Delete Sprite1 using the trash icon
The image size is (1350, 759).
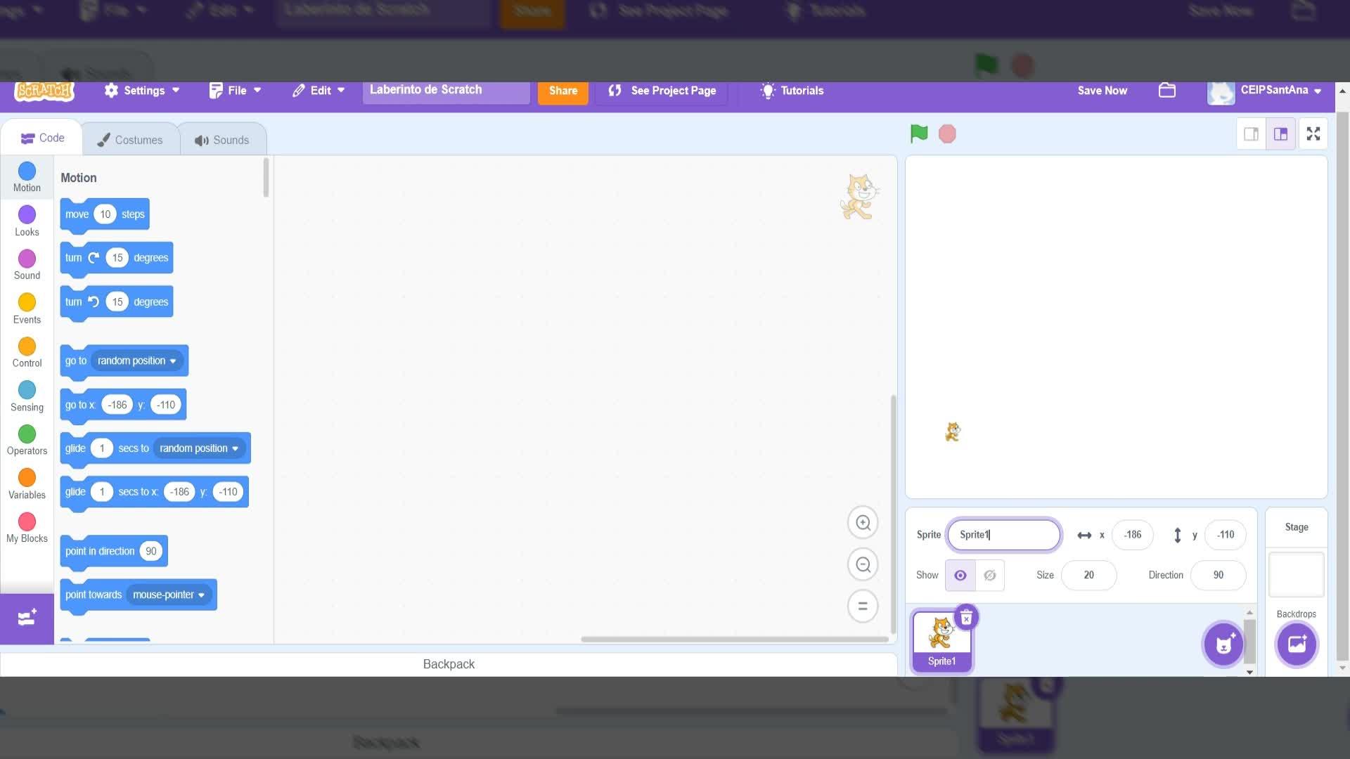[x=966, y=618]
